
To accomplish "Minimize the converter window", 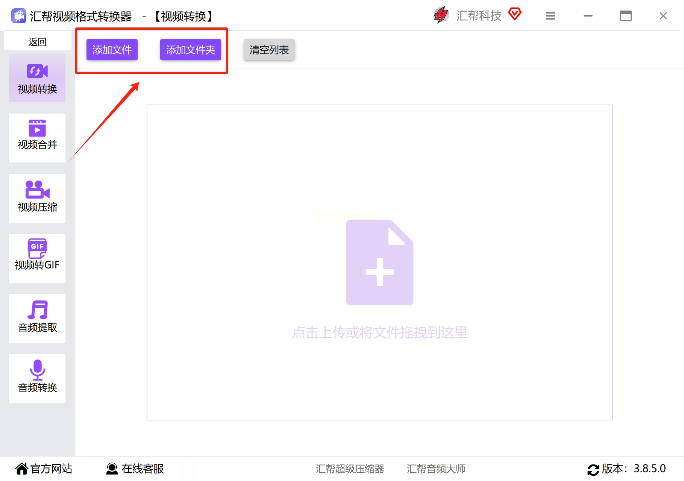I will pos(588,16).
